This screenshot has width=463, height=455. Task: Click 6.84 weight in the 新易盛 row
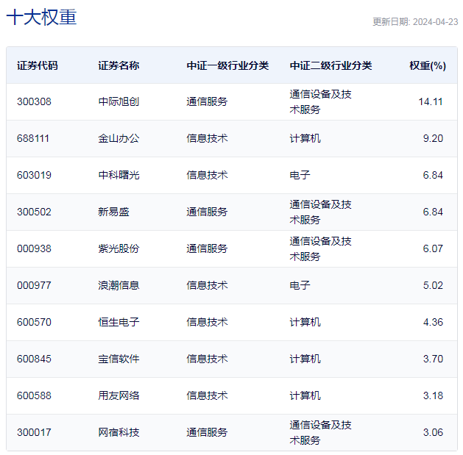pos(433,212)
